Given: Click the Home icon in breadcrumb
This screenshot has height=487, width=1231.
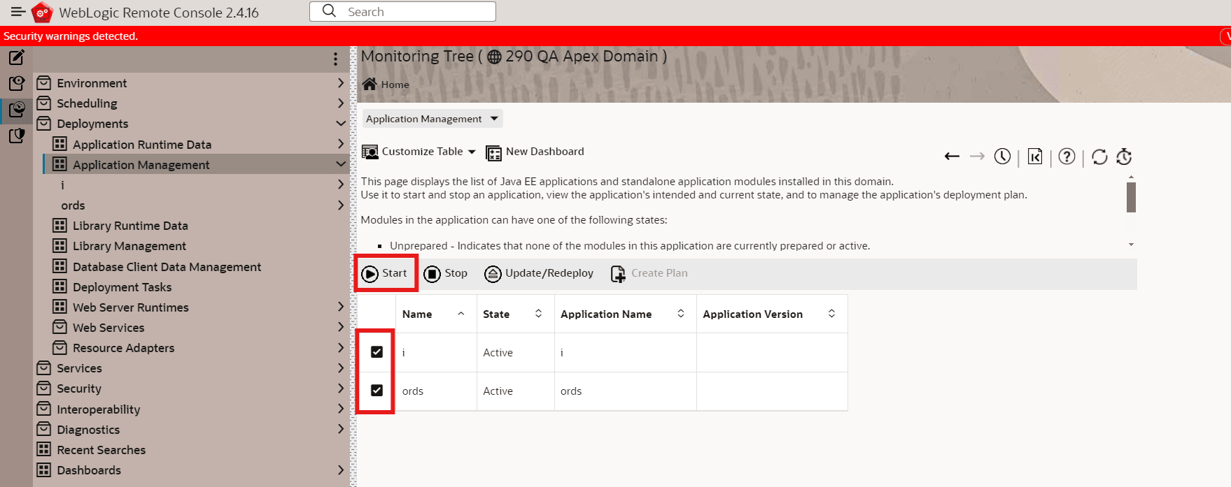Looking at the screenshot, I should click(x=370, y=84).
